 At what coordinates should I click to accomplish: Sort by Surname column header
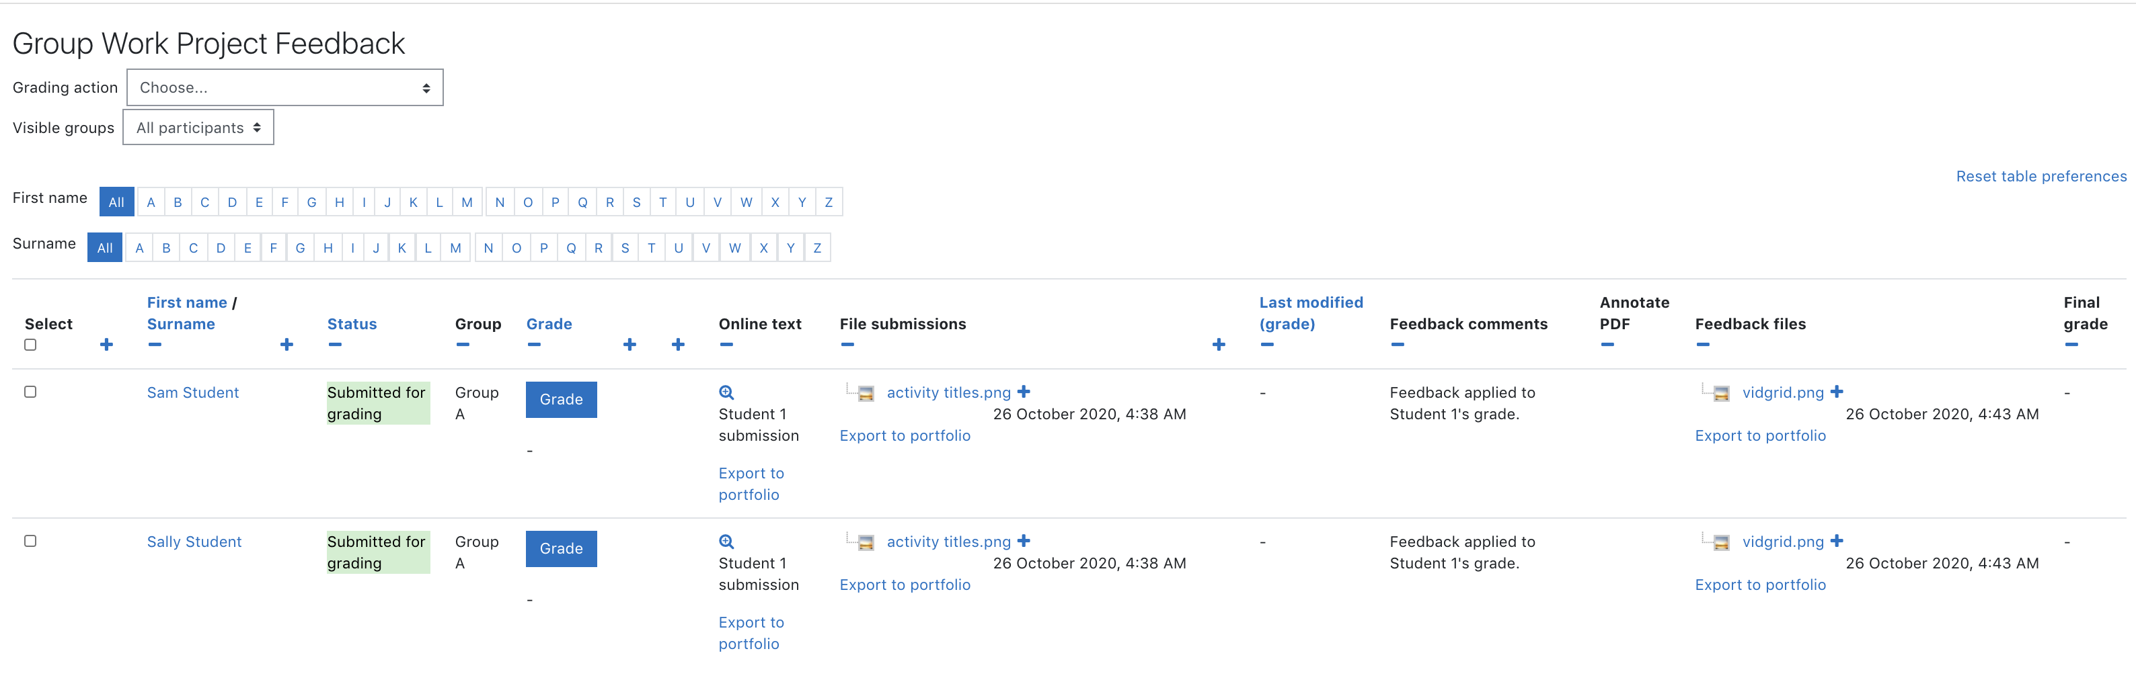point(181,324)
